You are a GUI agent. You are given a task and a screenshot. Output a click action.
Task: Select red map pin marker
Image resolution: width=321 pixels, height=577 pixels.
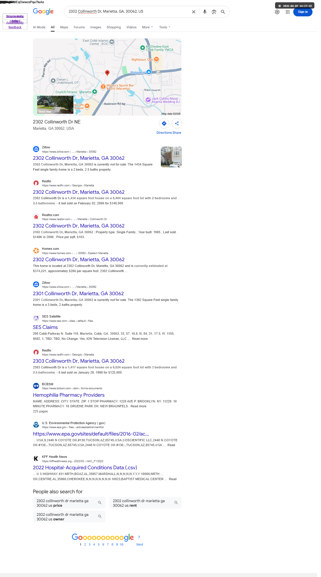107,73
